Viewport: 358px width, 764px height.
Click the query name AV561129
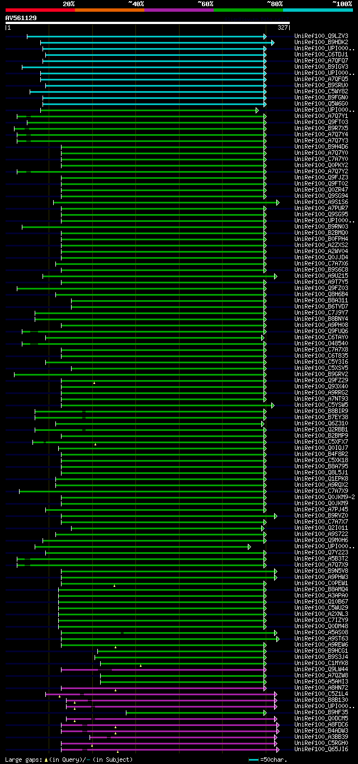coord(21,18)
